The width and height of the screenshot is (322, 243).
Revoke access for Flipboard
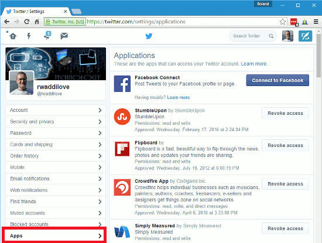285,145
